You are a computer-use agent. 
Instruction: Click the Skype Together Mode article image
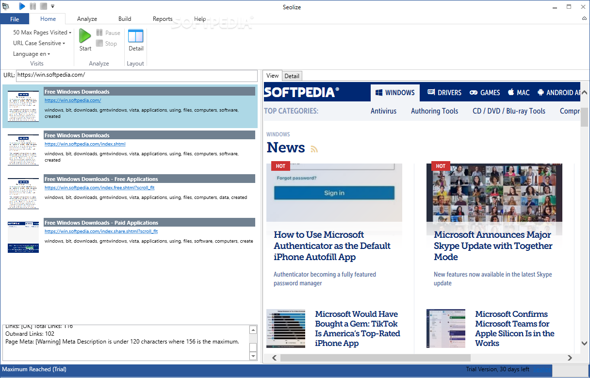(x=494, y=193)
